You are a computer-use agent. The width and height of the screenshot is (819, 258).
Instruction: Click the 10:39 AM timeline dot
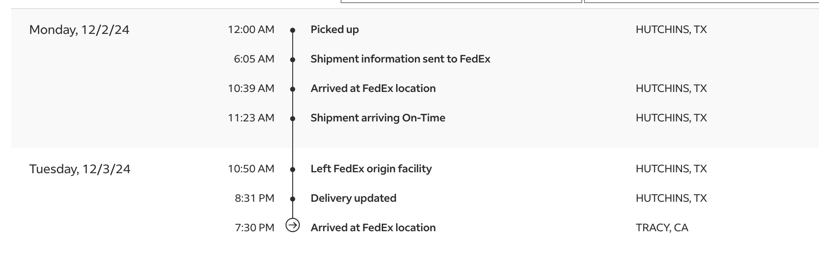click(x=293, y=89)
